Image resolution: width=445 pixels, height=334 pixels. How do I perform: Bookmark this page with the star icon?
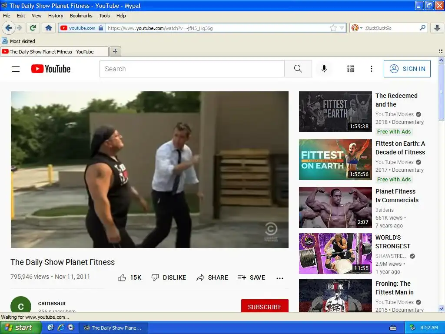(333, 28)
